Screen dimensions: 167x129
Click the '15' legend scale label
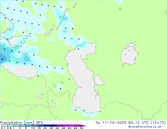(x=39, y=128)
